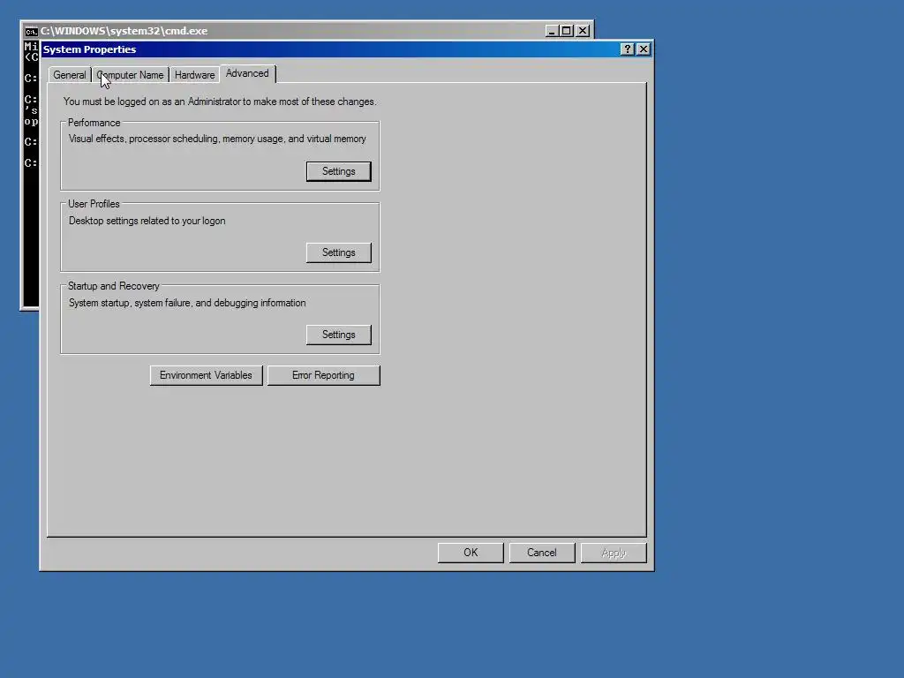Open User Profiles Settings
This screenshot has height=678, width=904.
[338, 252]
